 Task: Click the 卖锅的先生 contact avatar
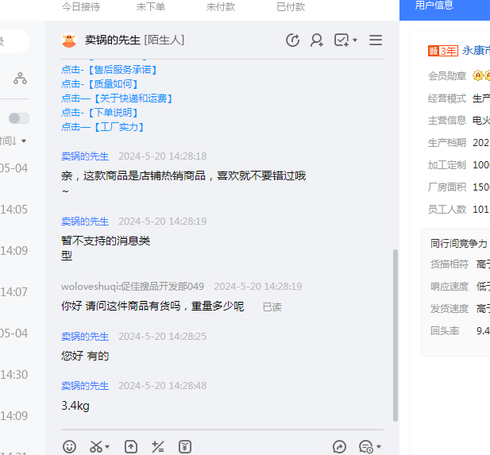(x=69, y=40)
